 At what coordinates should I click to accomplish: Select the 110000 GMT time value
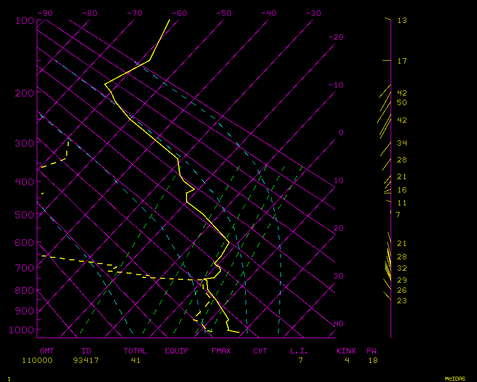tap(37, 361)
